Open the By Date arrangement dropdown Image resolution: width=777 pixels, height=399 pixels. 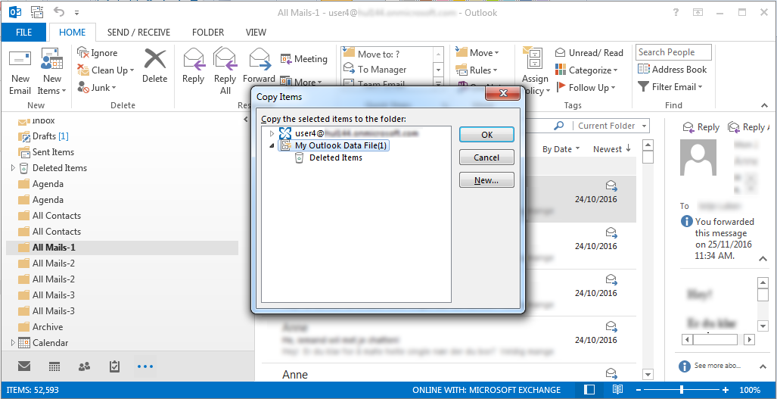[561, 149]
